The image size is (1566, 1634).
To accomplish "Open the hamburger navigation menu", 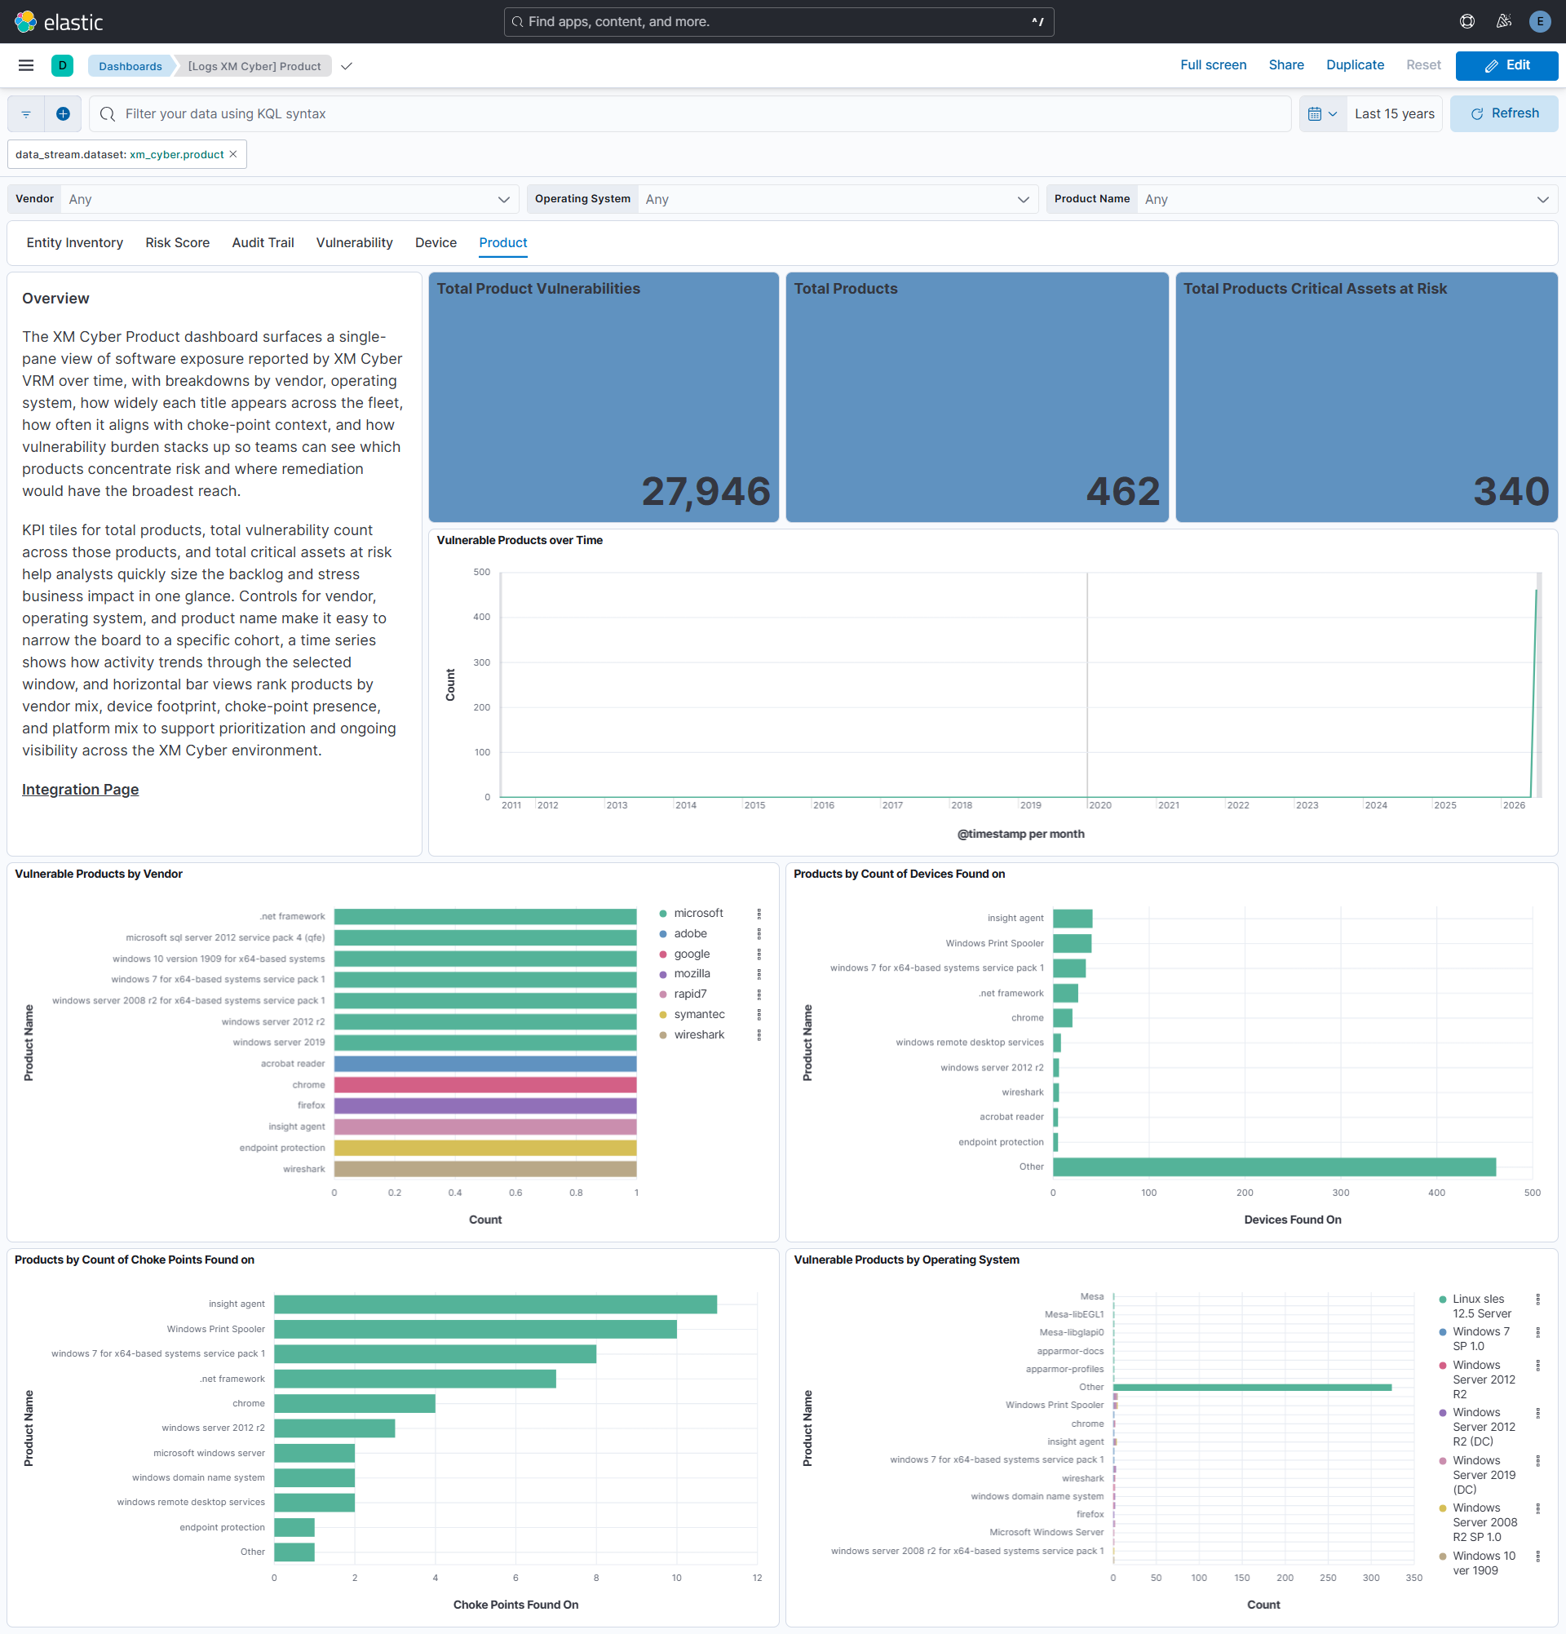I will 26,66.
